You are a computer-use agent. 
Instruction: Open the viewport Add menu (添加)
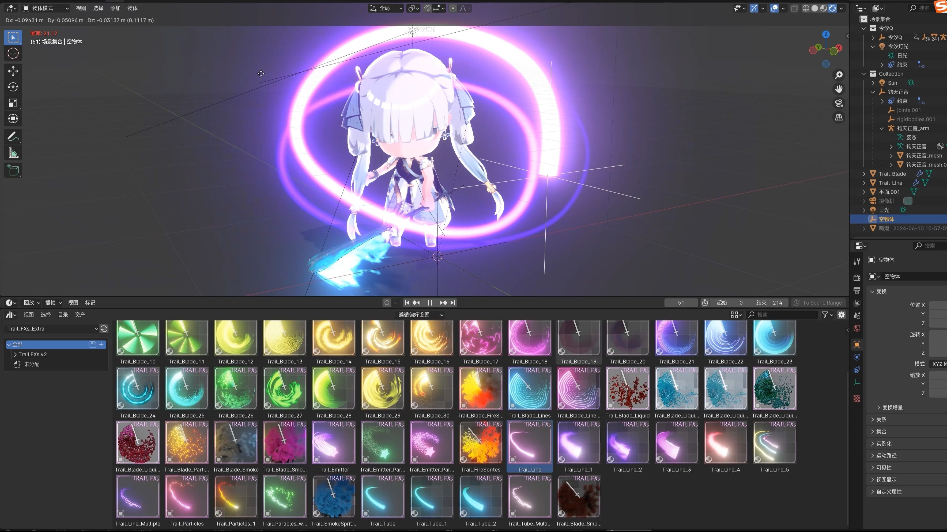pos(115,8)
